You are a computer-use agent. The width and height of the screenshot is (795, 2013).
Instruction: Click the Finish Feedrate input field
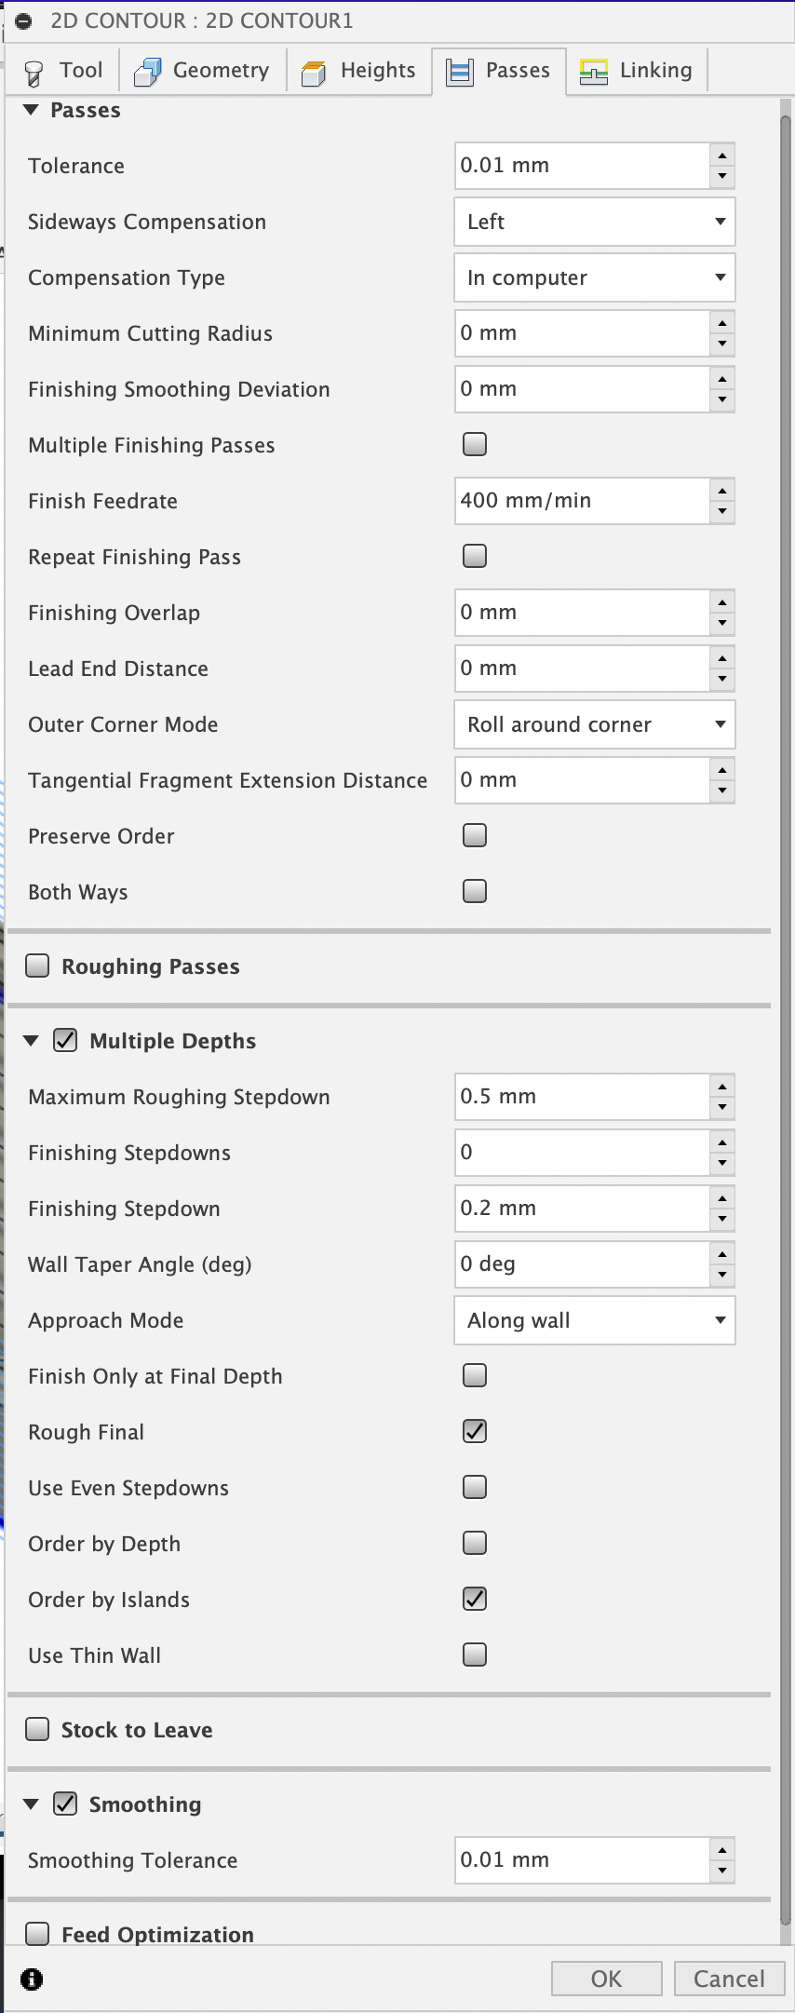point(582,501)
